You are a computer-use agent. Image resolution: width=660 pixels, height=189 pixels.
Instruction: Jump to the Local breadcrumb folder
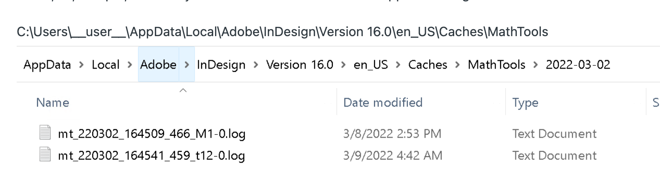coord(106,65)
